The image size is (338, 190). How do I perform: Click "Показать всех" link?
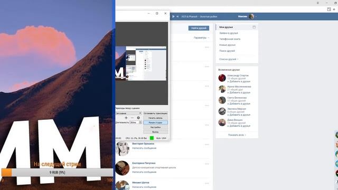coord(237,135)
